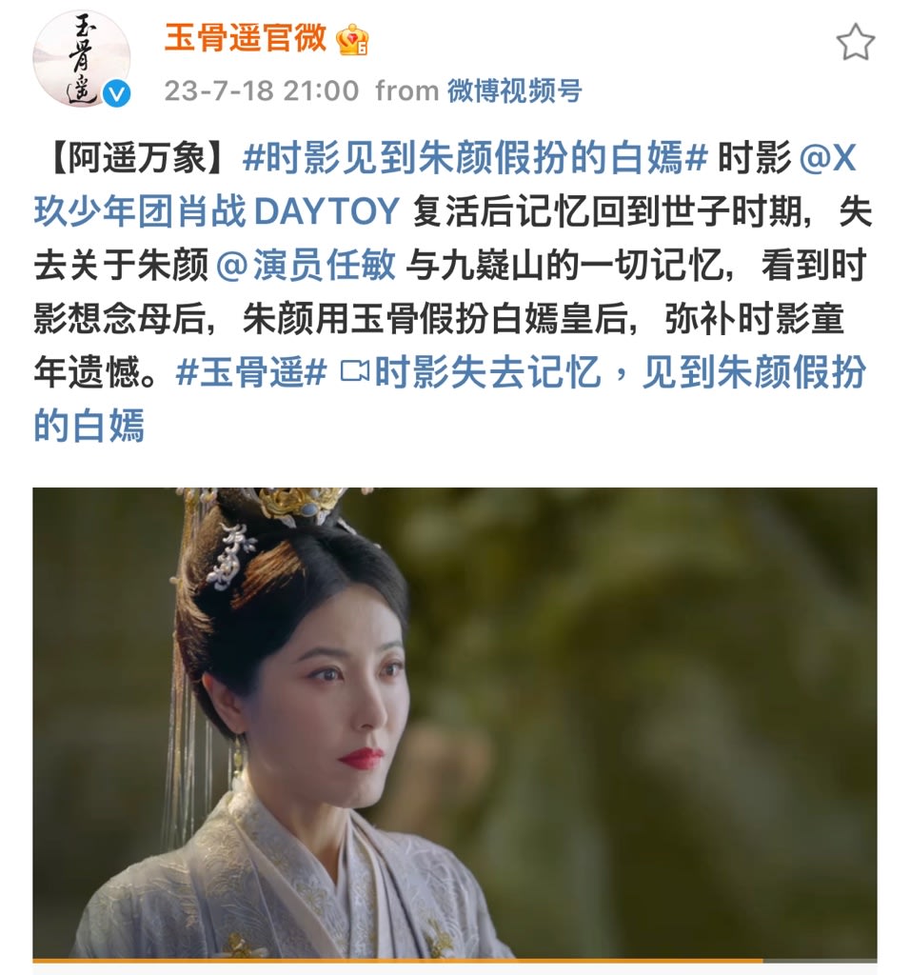Open the 玉骨遥官微 account name
Screen dimensions: 910x975
[246, 38]
